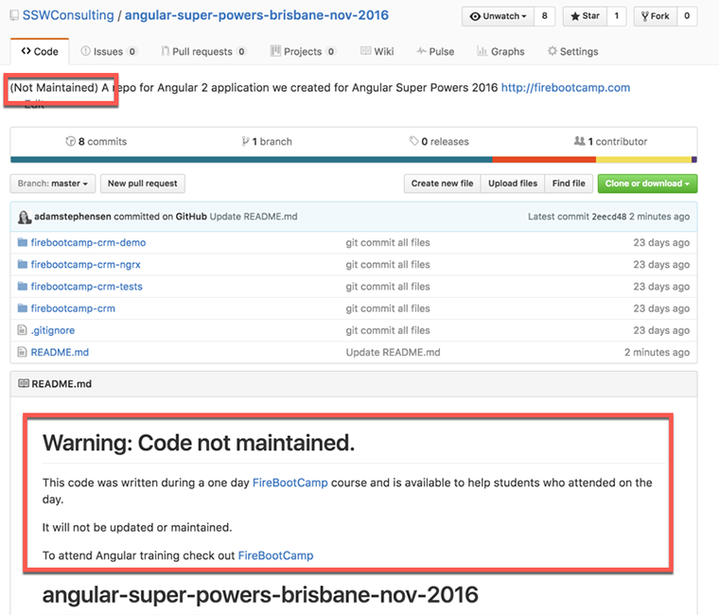Open the Pull requests tab
The height and width of the screenshot is (615, 719).
coord(202,52)
